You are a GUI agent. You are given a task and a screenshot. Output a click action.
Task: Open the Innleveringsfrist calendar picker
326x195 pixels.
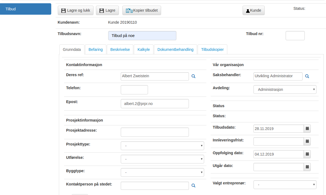(307, 141)
